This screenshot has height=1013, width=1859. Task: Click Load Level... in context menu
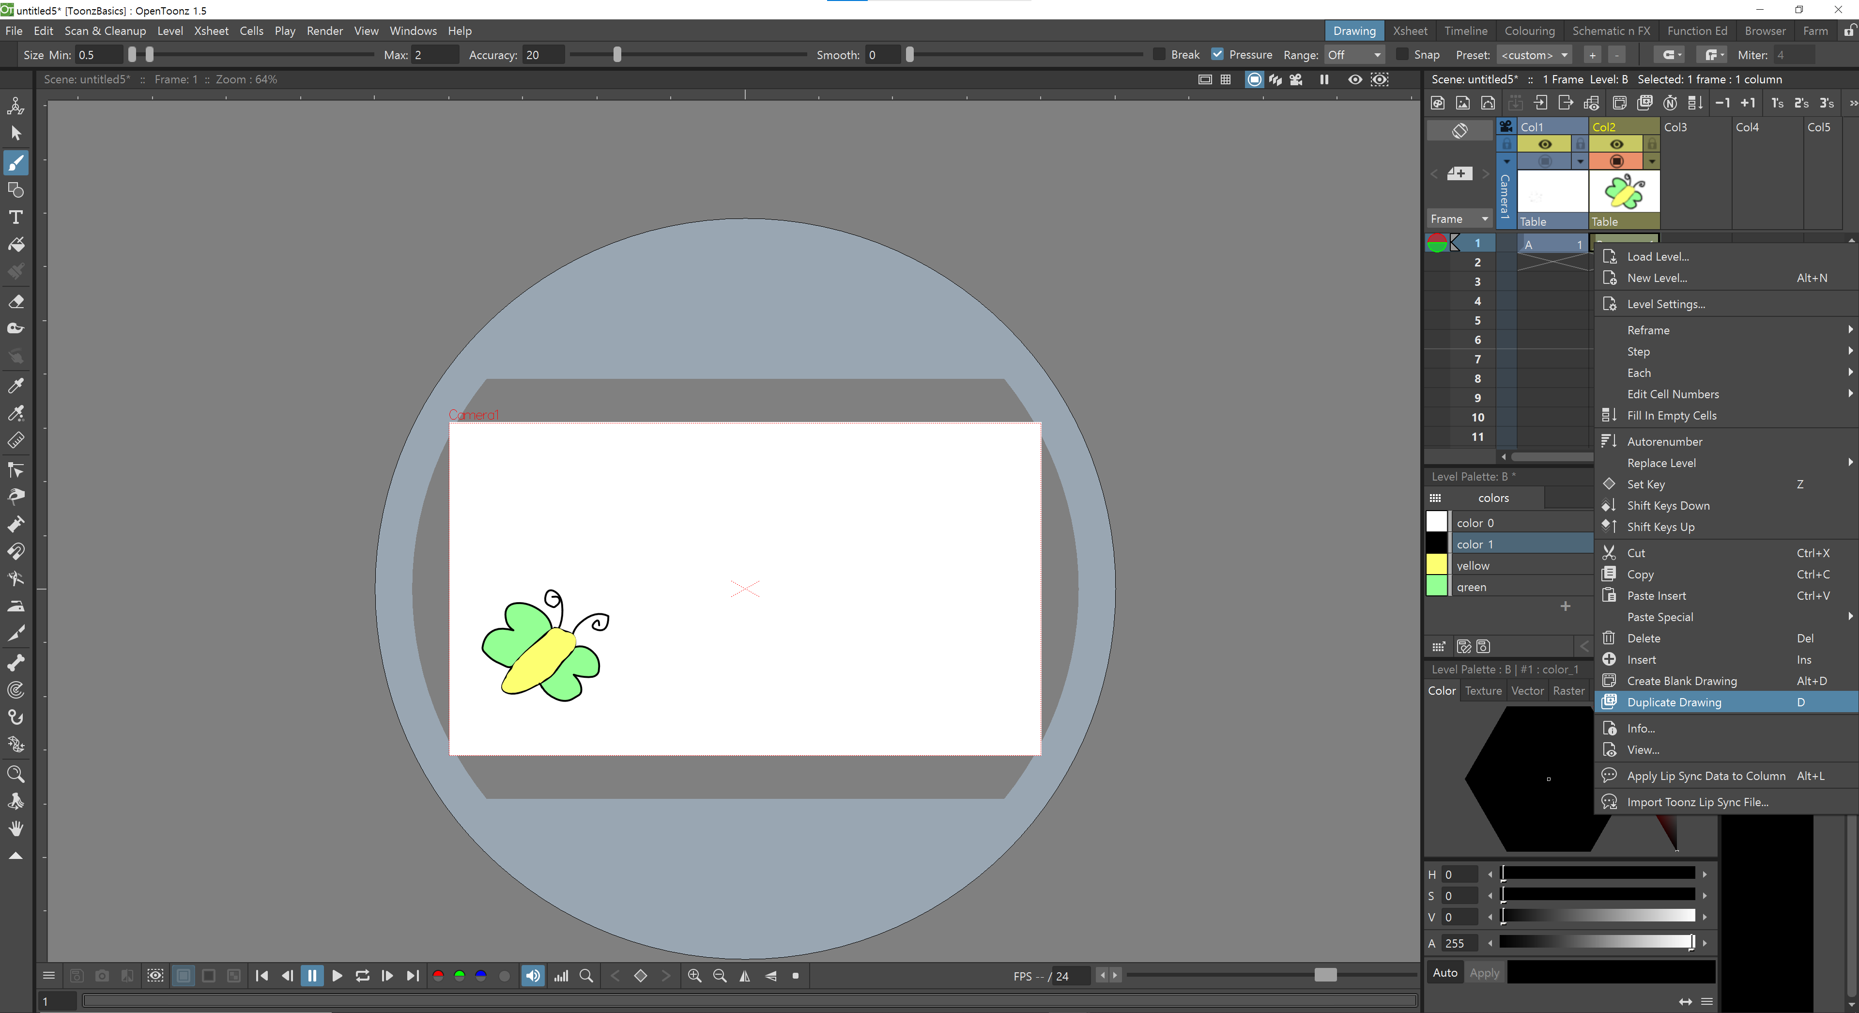(1725, 256)
